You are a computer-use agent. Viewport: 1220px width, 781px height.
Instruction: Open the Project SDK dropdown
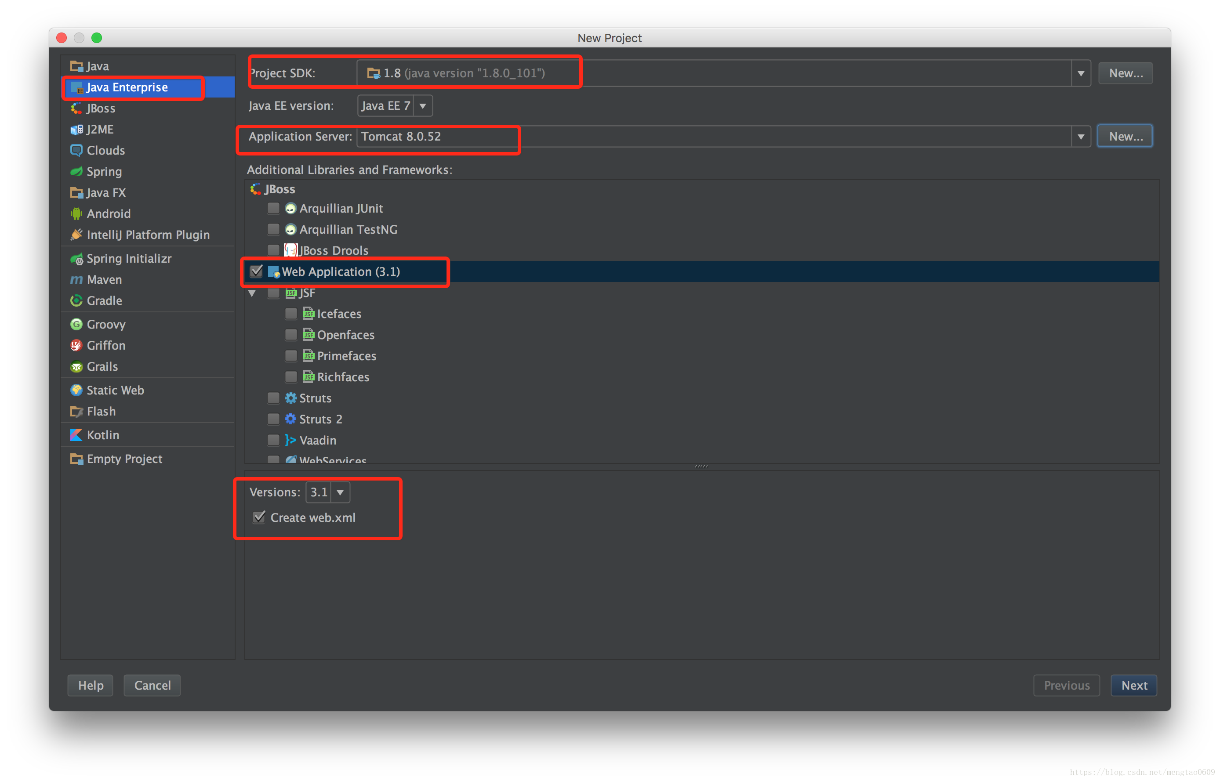(x=1081, y=73)
